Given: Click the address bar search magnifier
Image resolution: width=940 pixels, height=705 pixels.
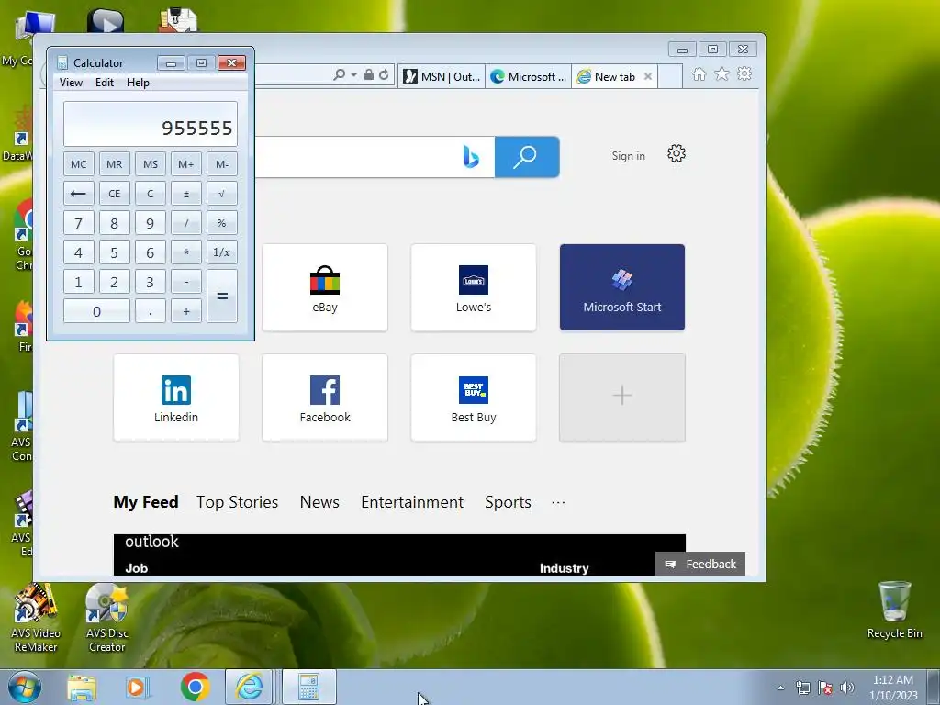Looking at the screenshot, I should tap(340, 75).
